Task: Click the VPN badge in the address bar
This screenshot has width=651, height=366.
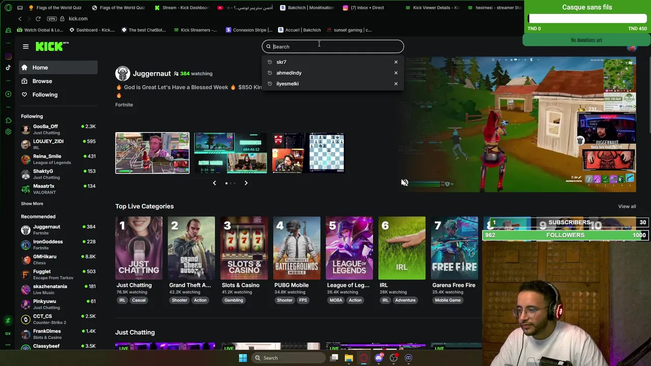Action: (51, 19)
